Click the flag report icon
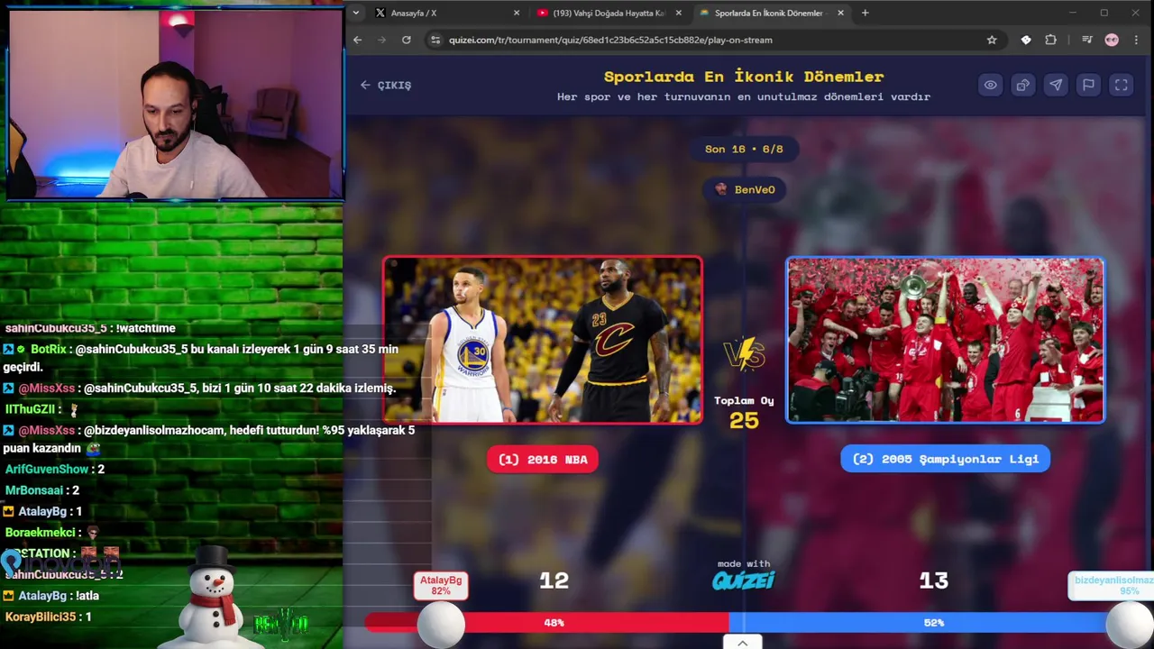The image size is (1154, 649). [1088, 85]
